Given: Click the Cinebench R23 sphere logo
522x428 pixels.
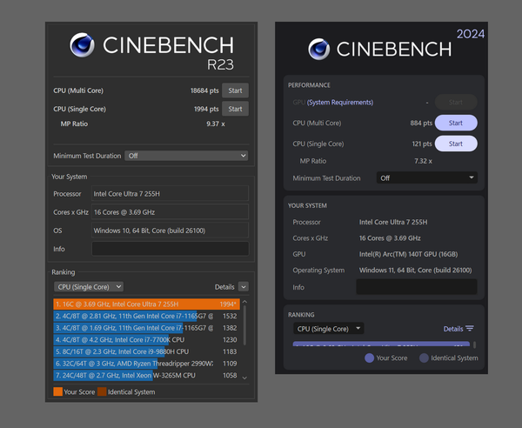Looking at the screenshot, I should pyautogui.click(x=83, y=44).
